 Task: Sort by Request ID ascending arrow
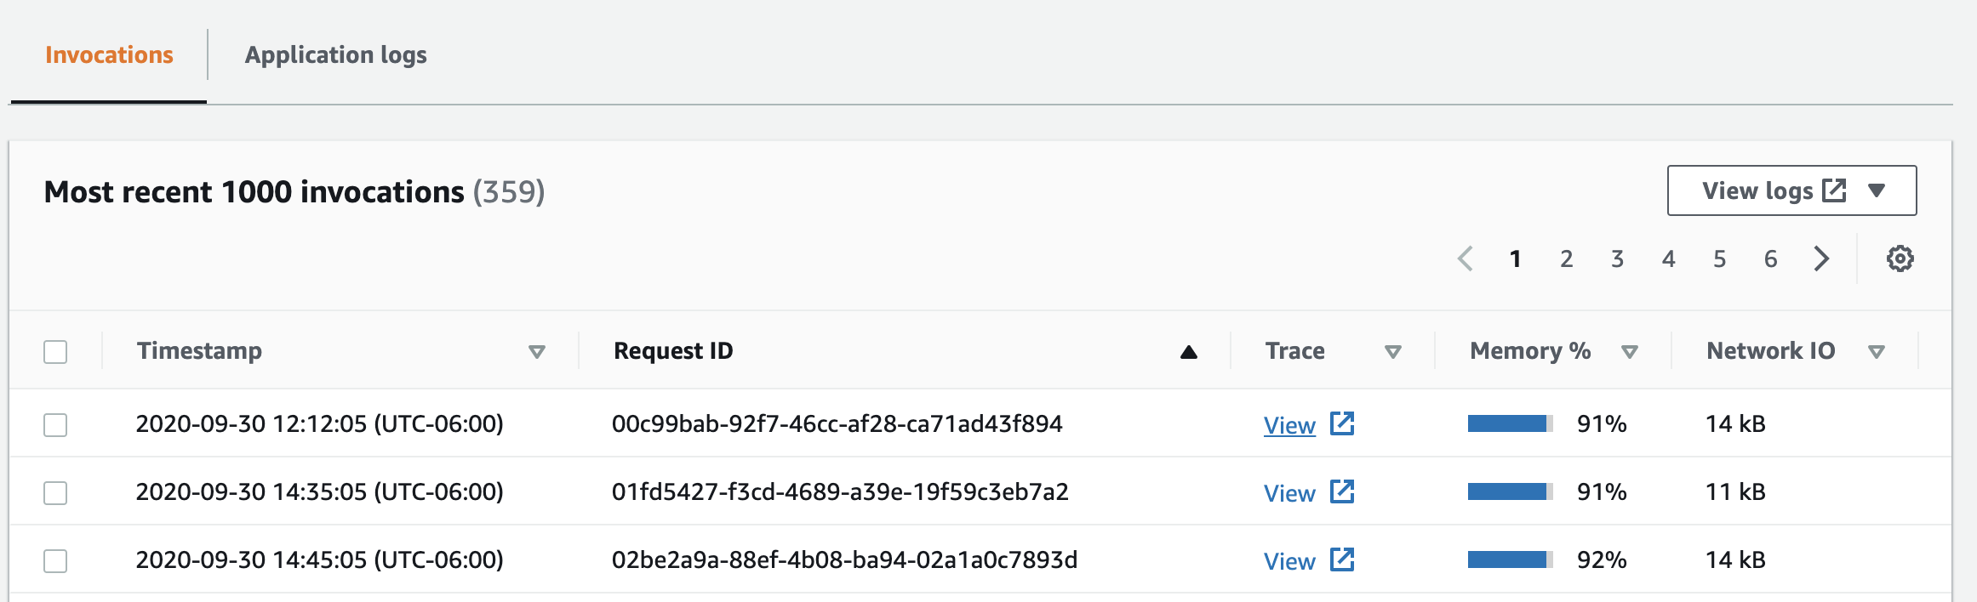click(x=1189, y=352)
